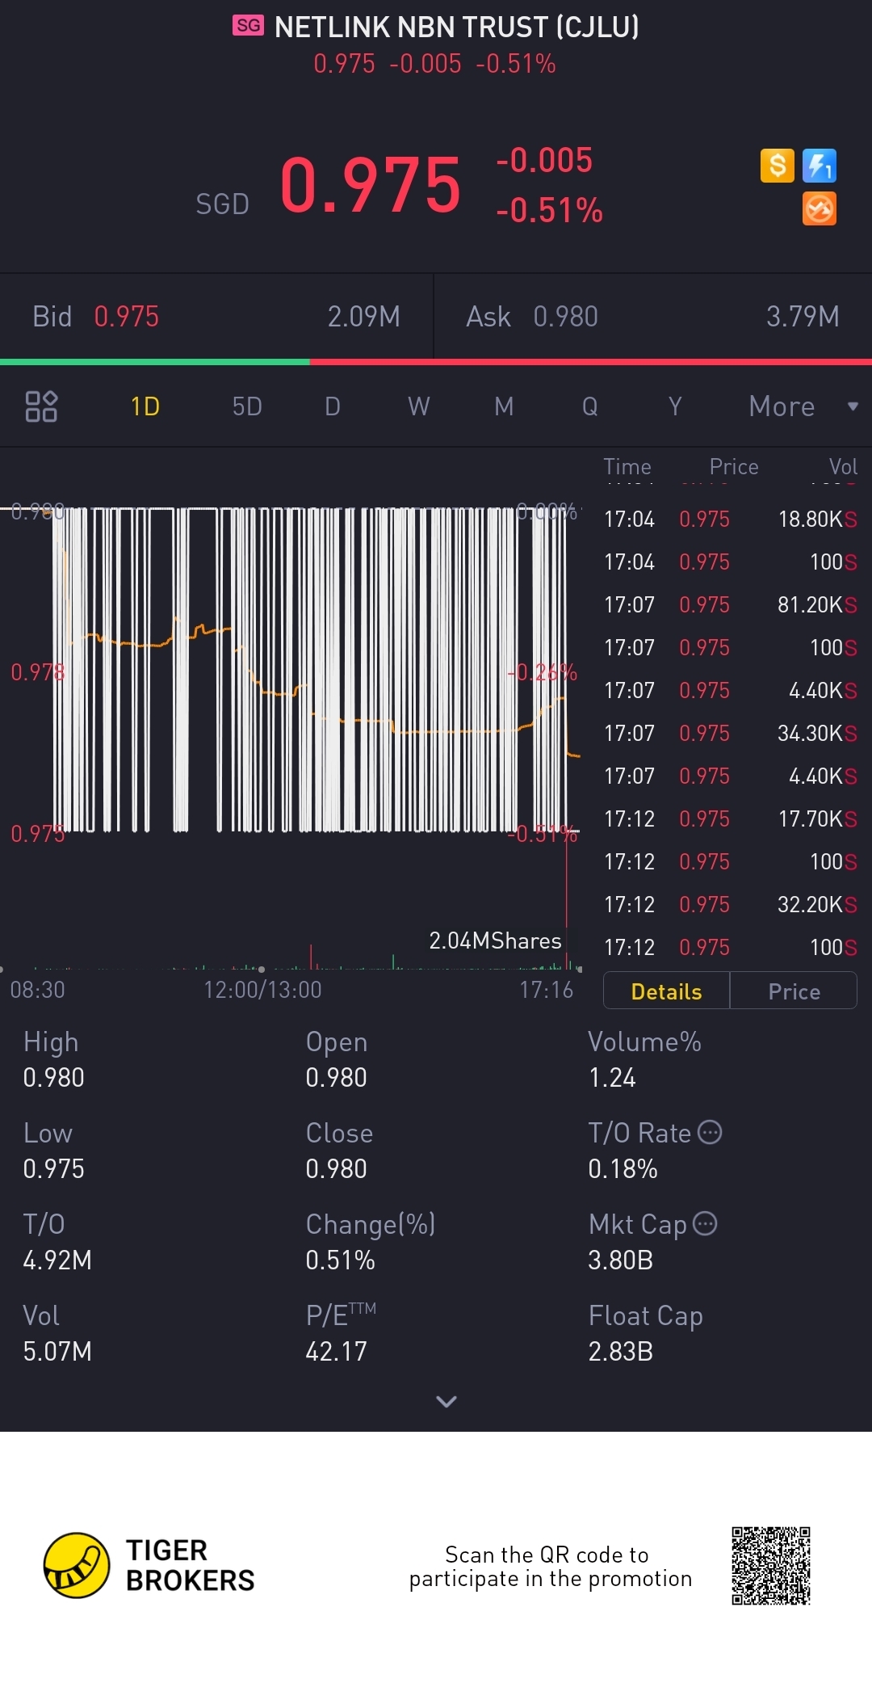The height and width of the screenshot is (1700, 872).
Task: Tap the 17:07 trade with 81.20K volume
Action: click(x=730, y=604)
